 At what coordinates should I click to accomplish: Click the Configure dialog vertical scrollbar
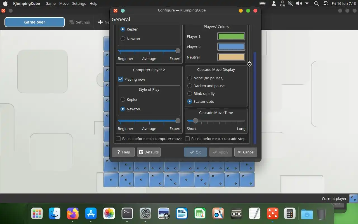tap(255, 98)
